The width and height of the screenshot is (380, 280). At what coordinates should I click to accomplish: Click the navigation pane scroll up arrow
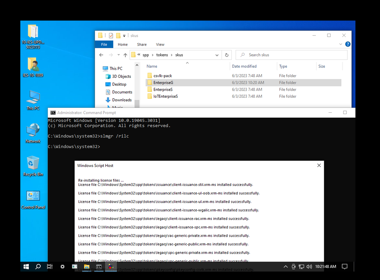pos(137,65)
